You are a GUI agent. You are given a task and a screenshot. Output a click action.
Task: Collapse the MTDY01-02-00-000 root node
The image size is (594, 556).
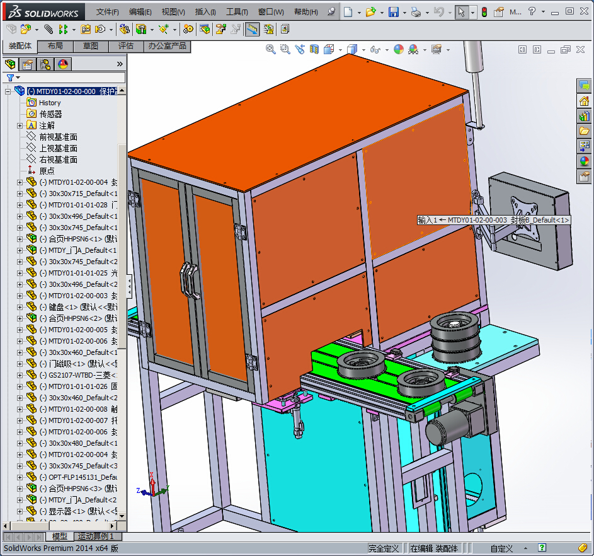coord(8,91)
